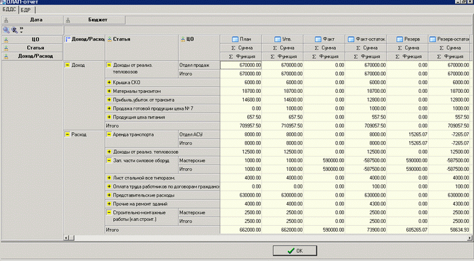Select the Отдел АСУ cell
Viewport: 474px width, 261px height.
199,134
